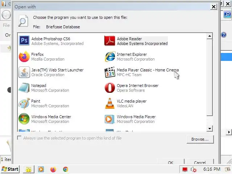Select the Adobe Photoshop CS6 icon

(x=24, y=41)
